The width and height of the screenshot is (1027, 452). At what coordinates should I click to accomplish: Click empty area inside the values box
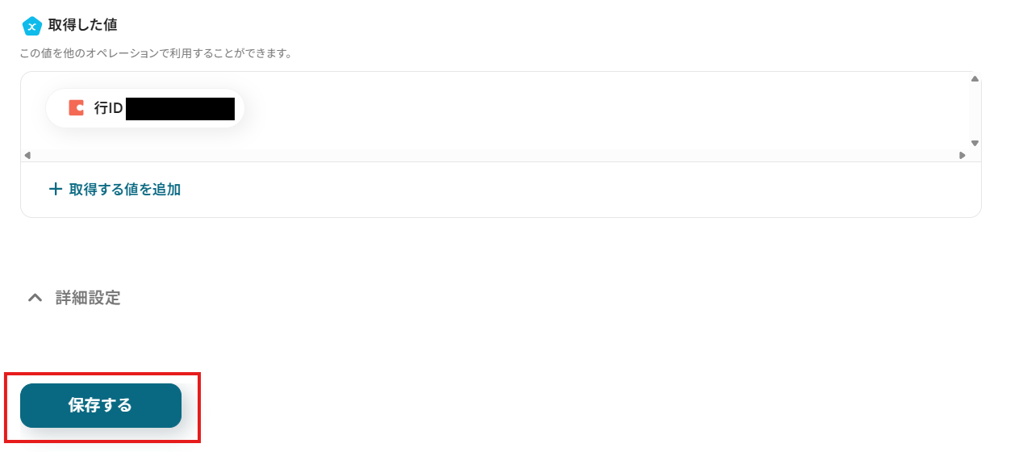pyautogui.click(x=565, y=113)
